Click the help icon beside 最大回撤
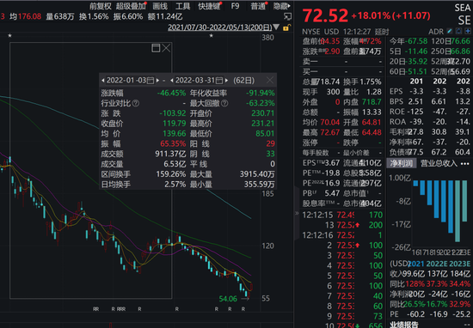This screenshot has height=328, width=473. coord(224,104)
